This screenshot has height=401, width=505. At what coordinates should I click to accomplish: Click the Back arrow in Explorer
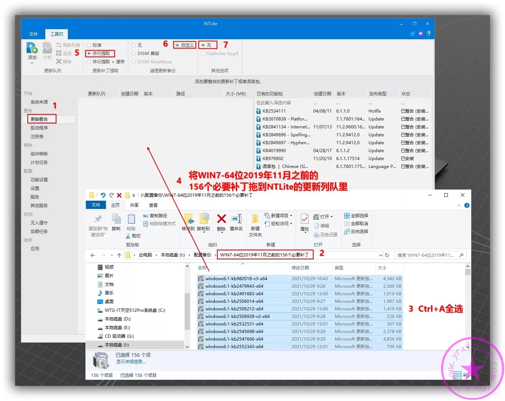click(x=93, y=255)
